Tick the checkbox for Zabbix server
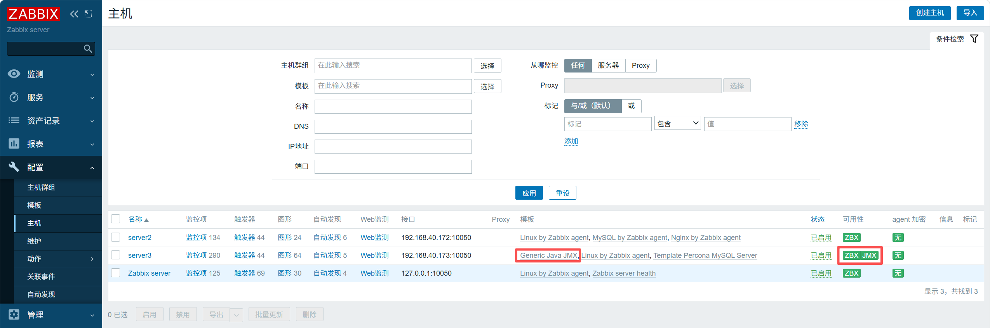Image resolution: width=990 pixels, height=328 pixels. (x=116, y=273)
